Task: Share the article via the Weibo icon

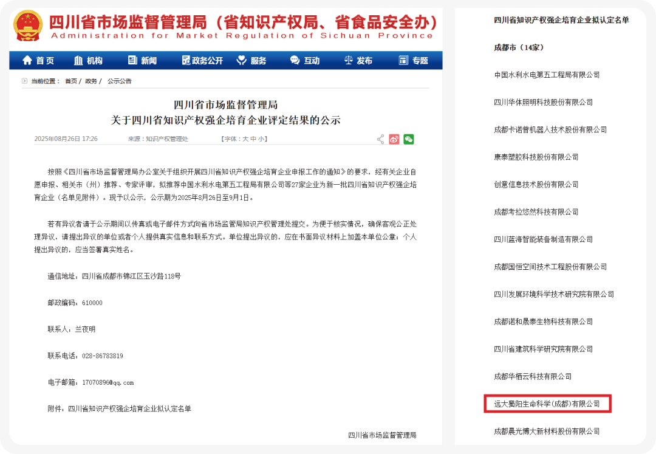Action: point(394,139)
